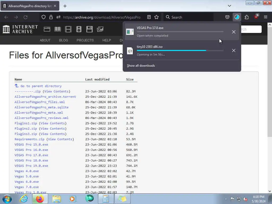This screenshot has width=272, height=204.
Task: Open AllversofVegasPro_archive.torrent link
Action: (x=45, y=97)
